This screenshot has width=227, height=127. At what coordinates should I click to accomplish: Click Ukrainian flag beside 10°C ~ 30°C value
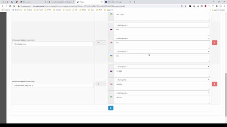(x=111, y=14)
